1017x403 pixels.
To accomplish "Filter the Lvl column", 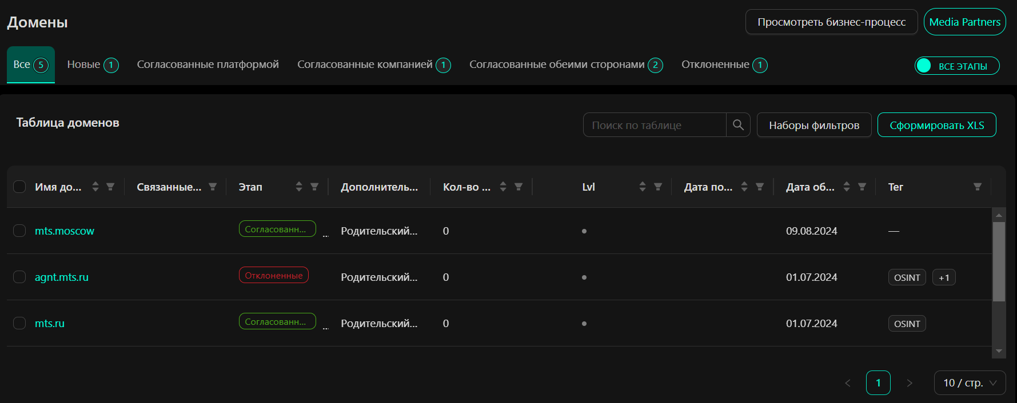I will click(658, 187).
